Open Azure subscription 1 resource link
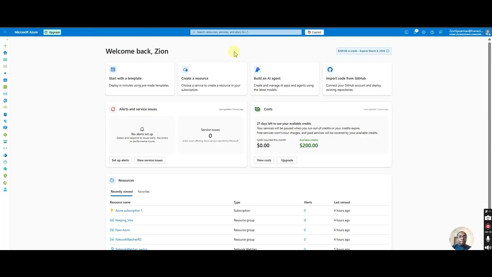This screenshot has height=277, width=492. (129, 210)
